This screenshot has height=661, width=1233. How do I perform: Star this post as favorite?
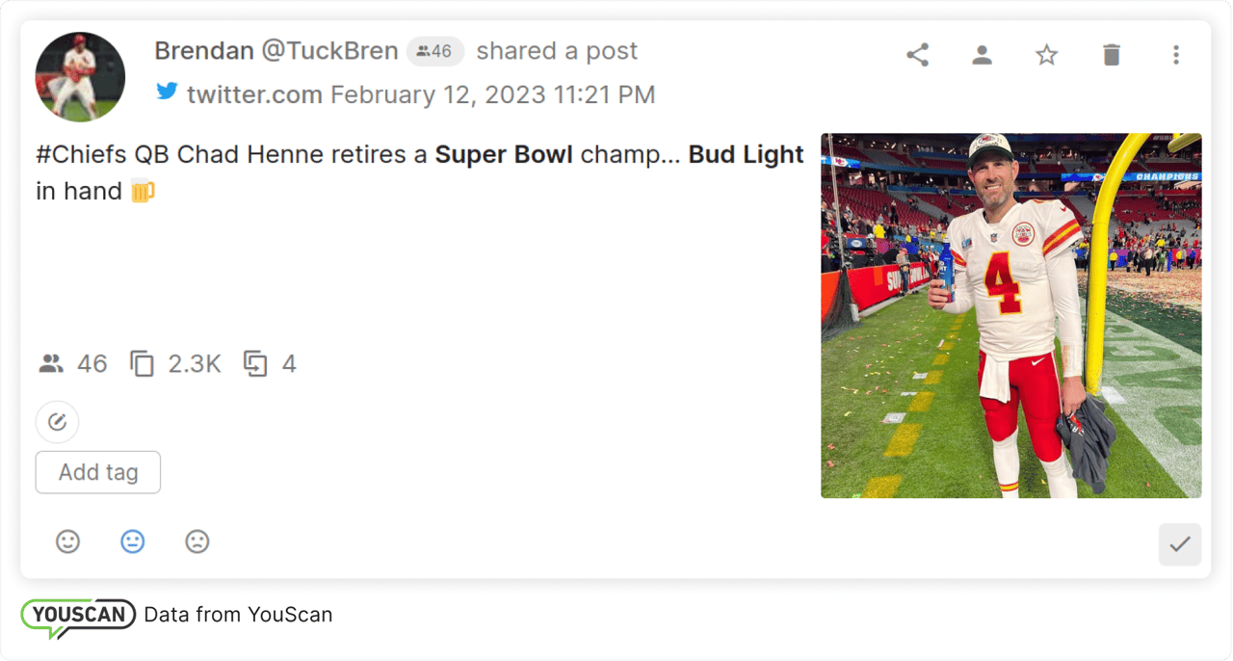pyautogui.click(x=1046, y=55)
